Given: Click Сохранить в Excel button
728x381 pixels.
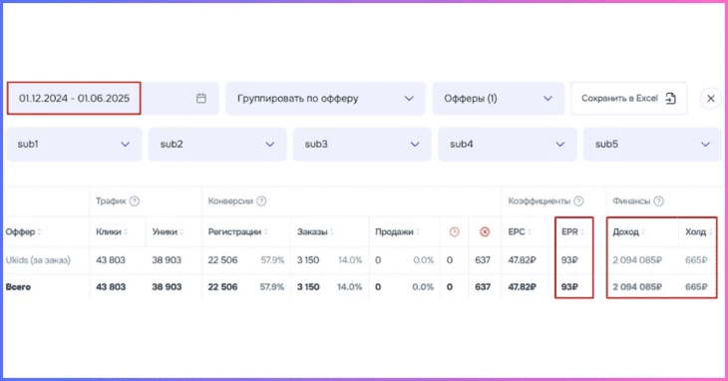Looking at the screenshot, I should (x=628, y=99).
